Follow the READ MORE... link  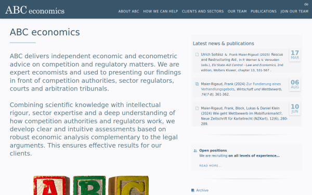tap(210, 165)
